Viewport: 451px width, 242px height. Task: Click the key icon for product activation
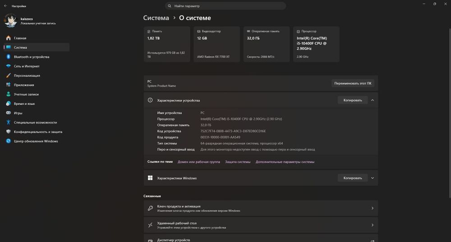[x=150, y=208]
